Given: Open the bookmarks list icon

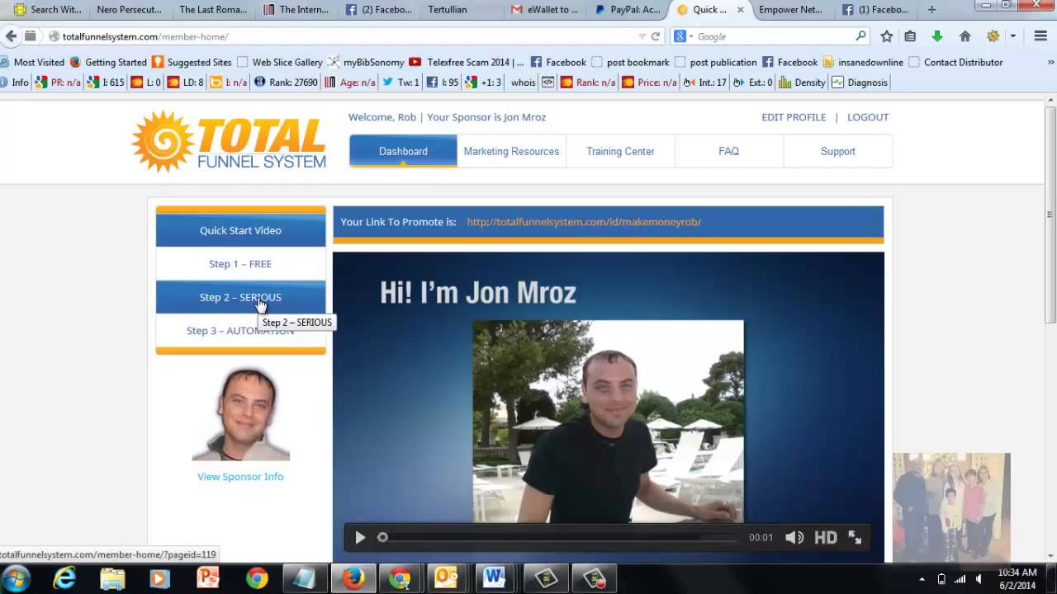Looking at the screenshot, I should point(910,36).
